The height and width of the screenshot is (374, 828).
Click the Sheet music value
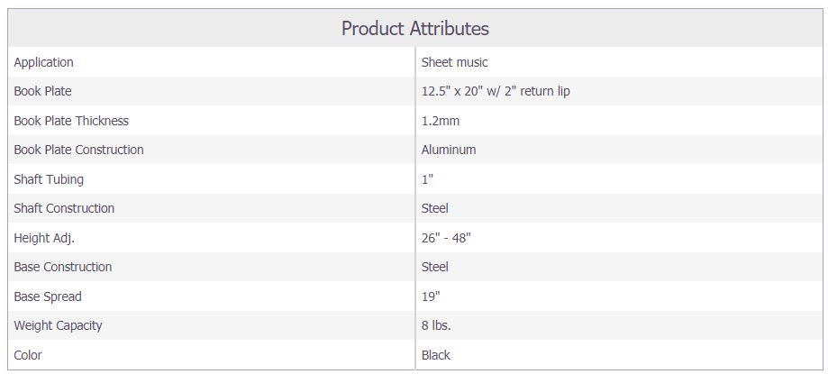[x=454, y=62]
